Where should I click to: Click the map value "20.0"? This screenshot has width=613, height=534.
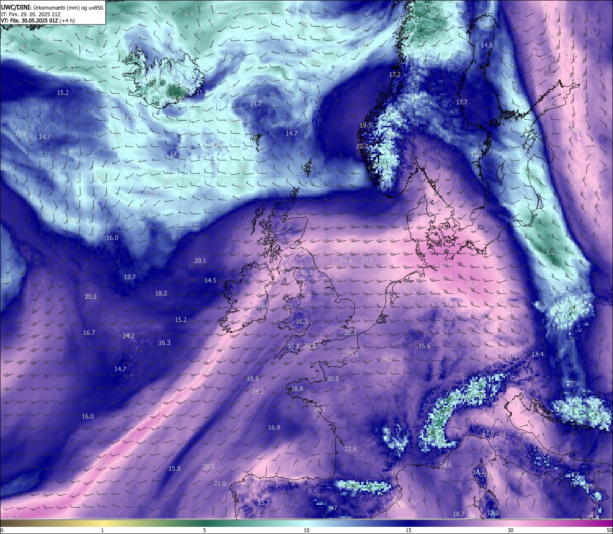tap(333, 378)
